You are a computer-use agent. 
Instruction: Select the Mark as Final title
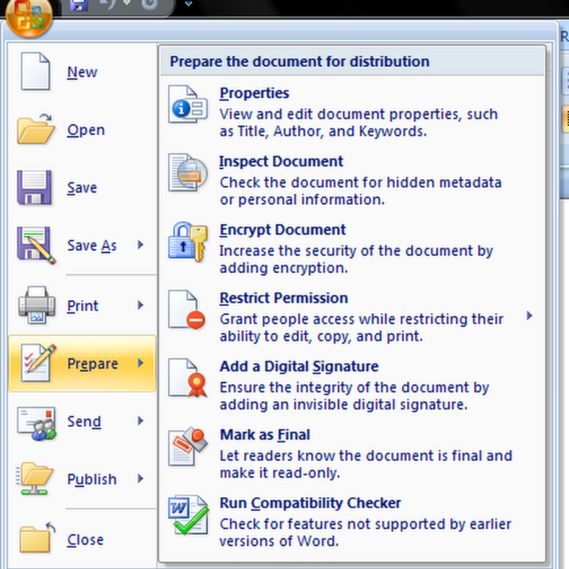pyautogui.click(x=265, y=435)
